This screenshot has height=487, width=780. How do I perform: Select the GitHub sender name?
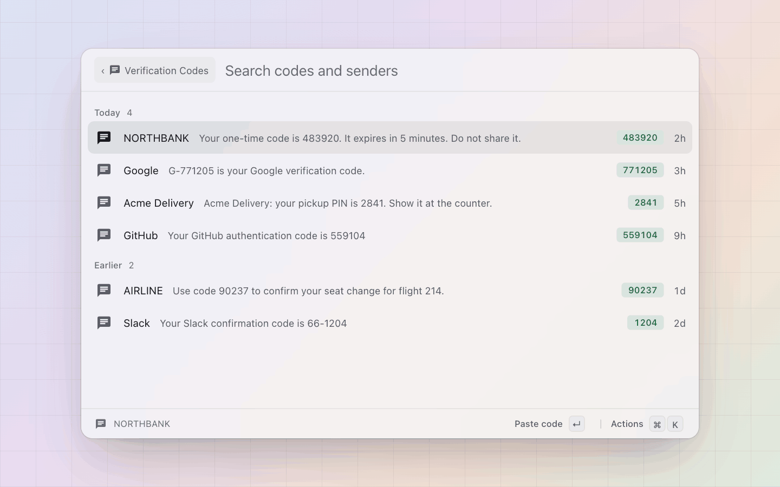click(141, 235)
